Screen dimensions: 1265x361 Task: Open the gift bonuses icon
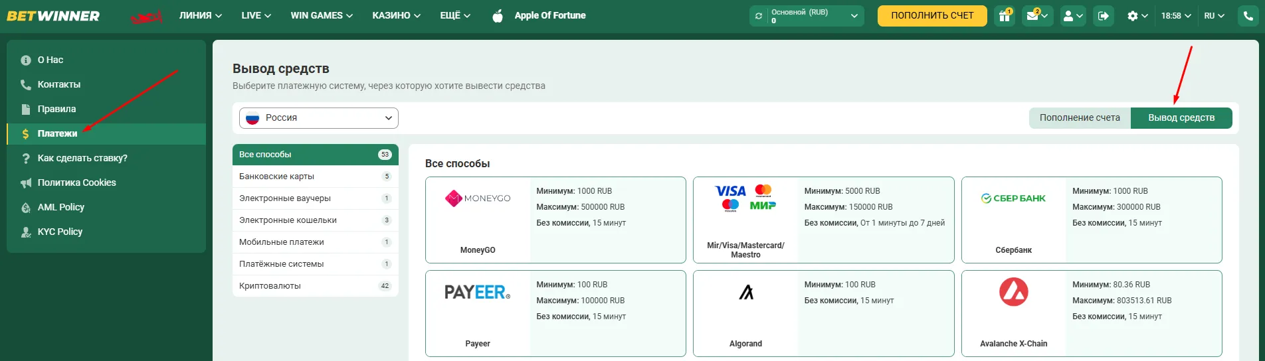coord(1005,16)
